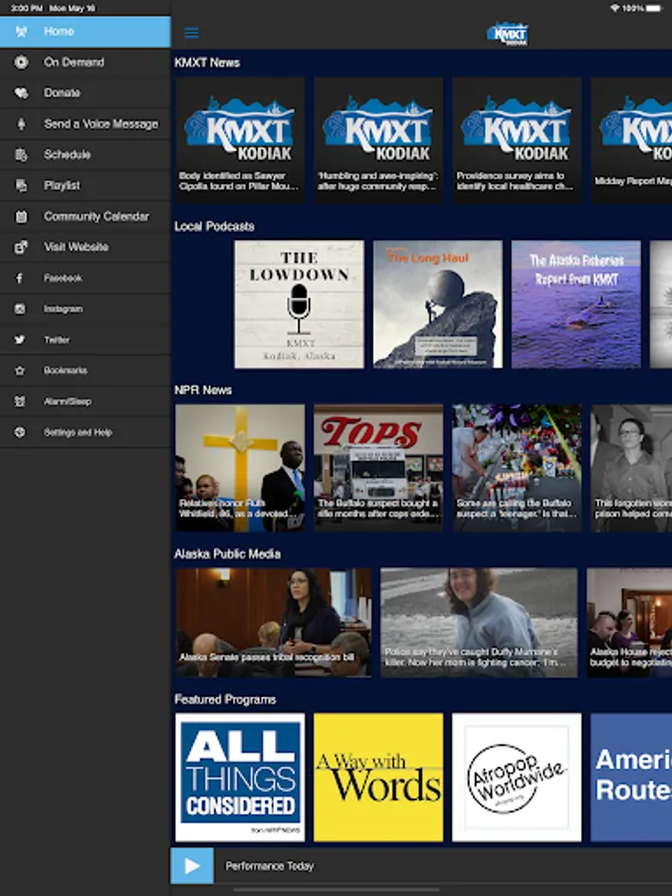Open Alaska House budget story
Image resolution: width=672 pixels, height=896 pixels.
[629, 623]
